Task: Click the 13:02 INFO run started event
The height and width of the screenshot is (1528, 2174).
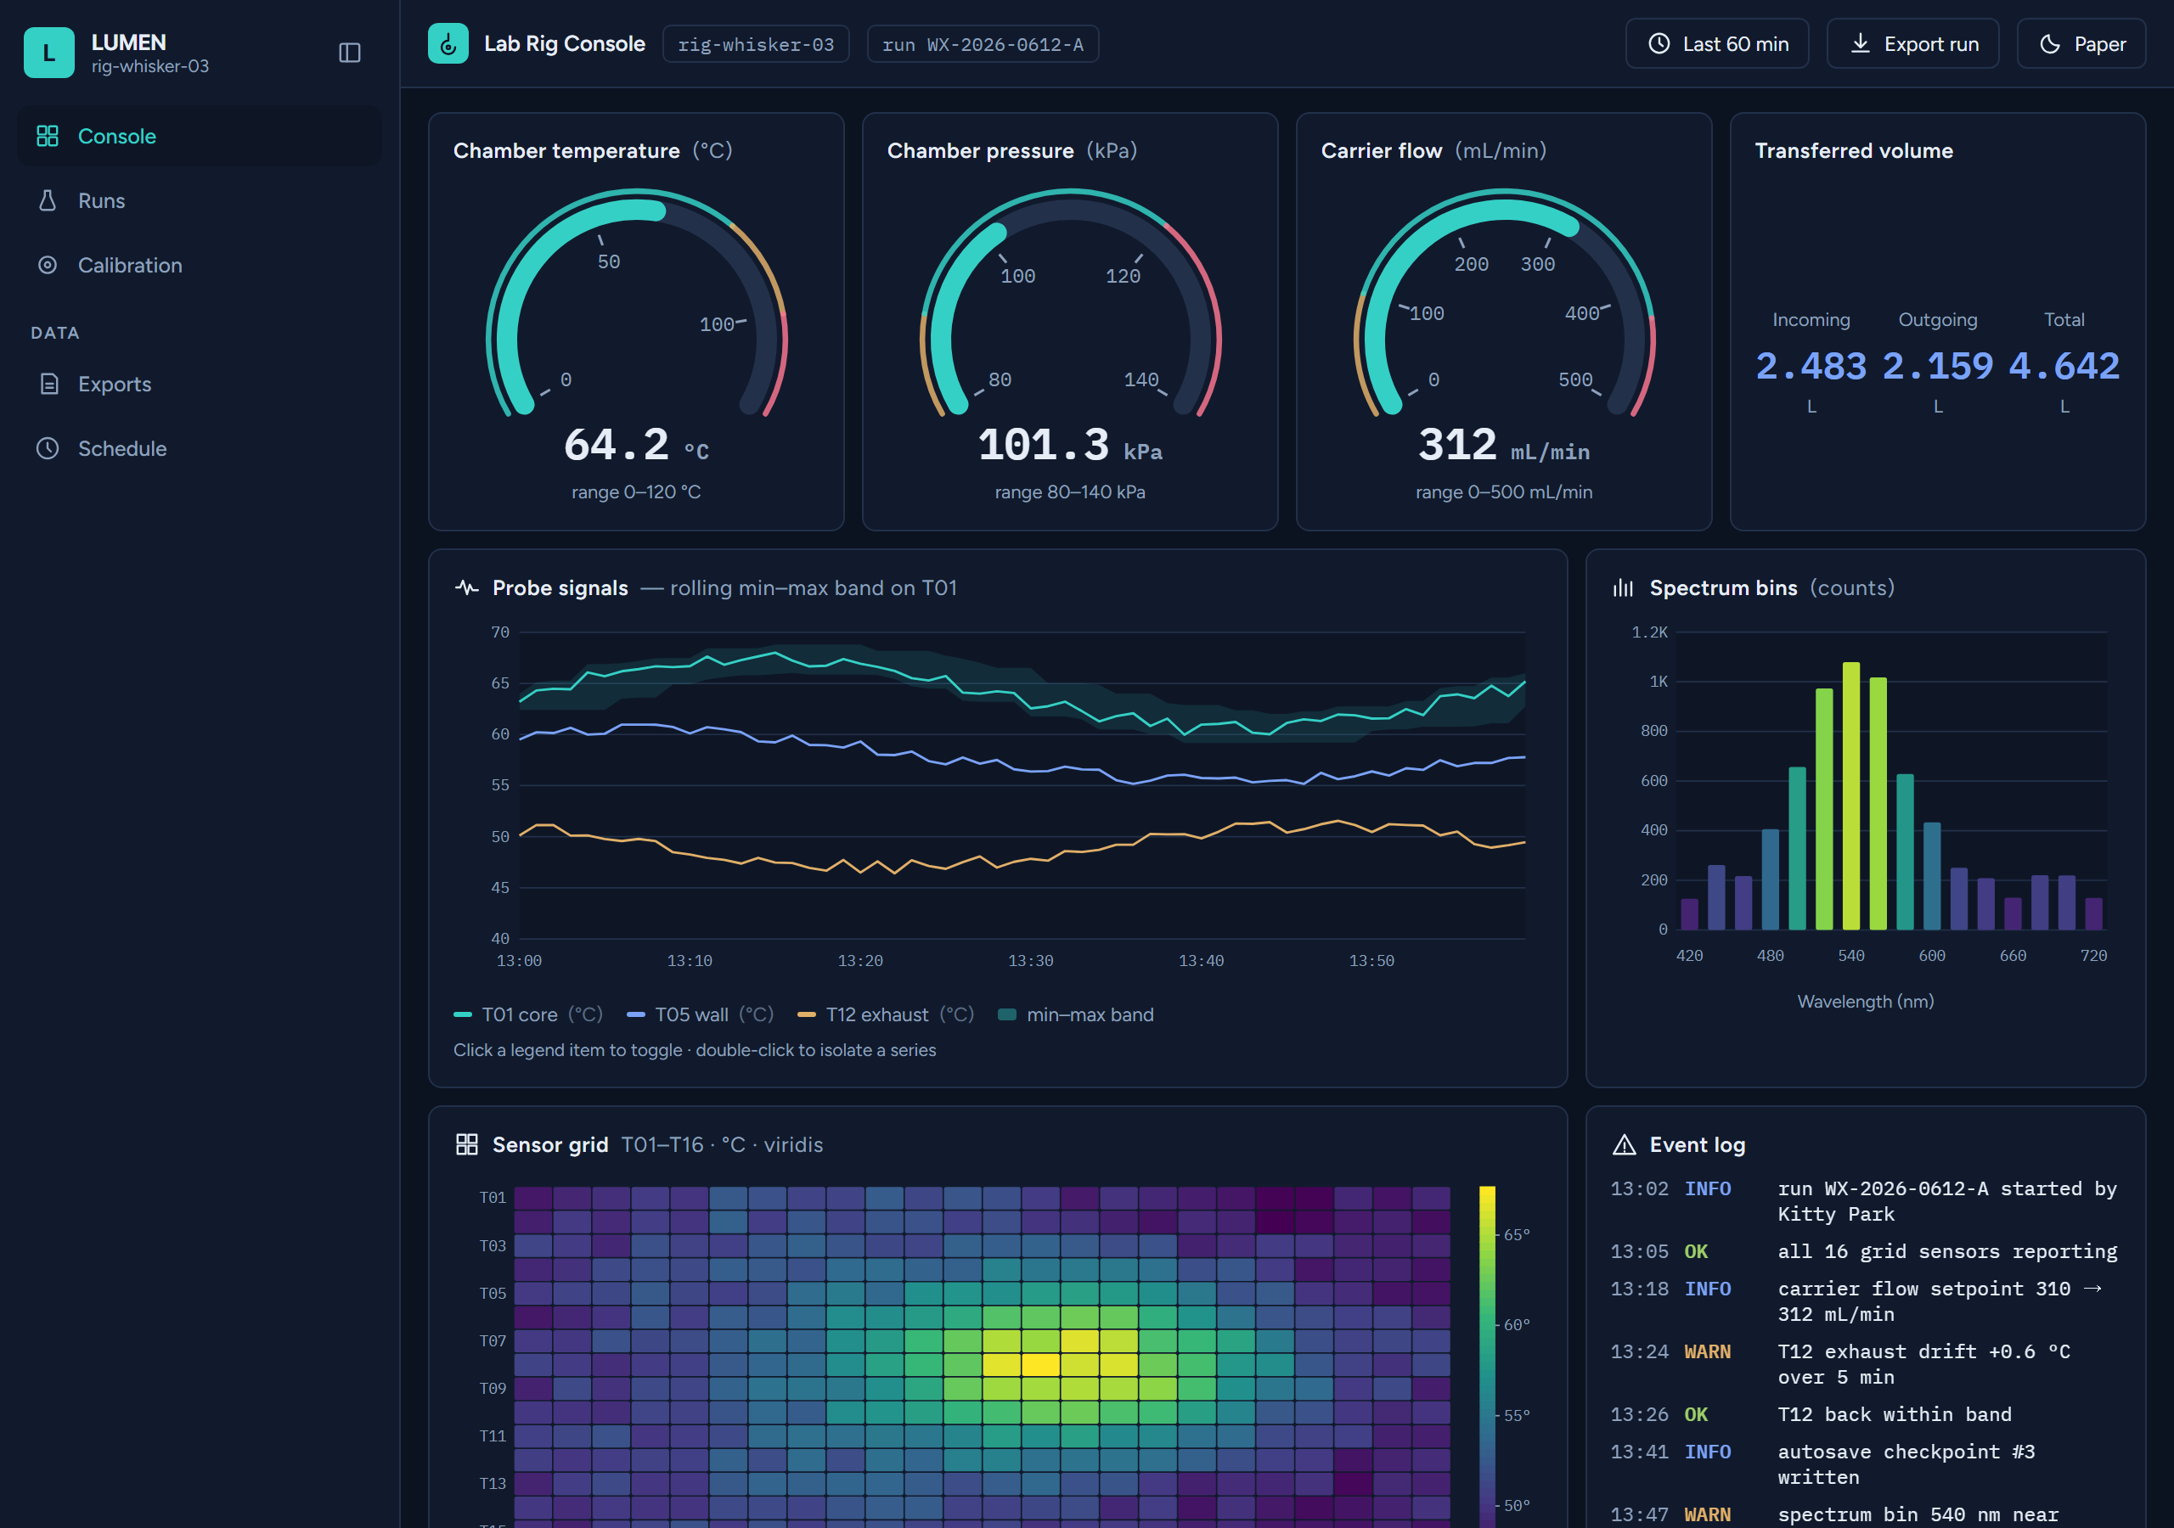Action: [x=1866, y=1201]
